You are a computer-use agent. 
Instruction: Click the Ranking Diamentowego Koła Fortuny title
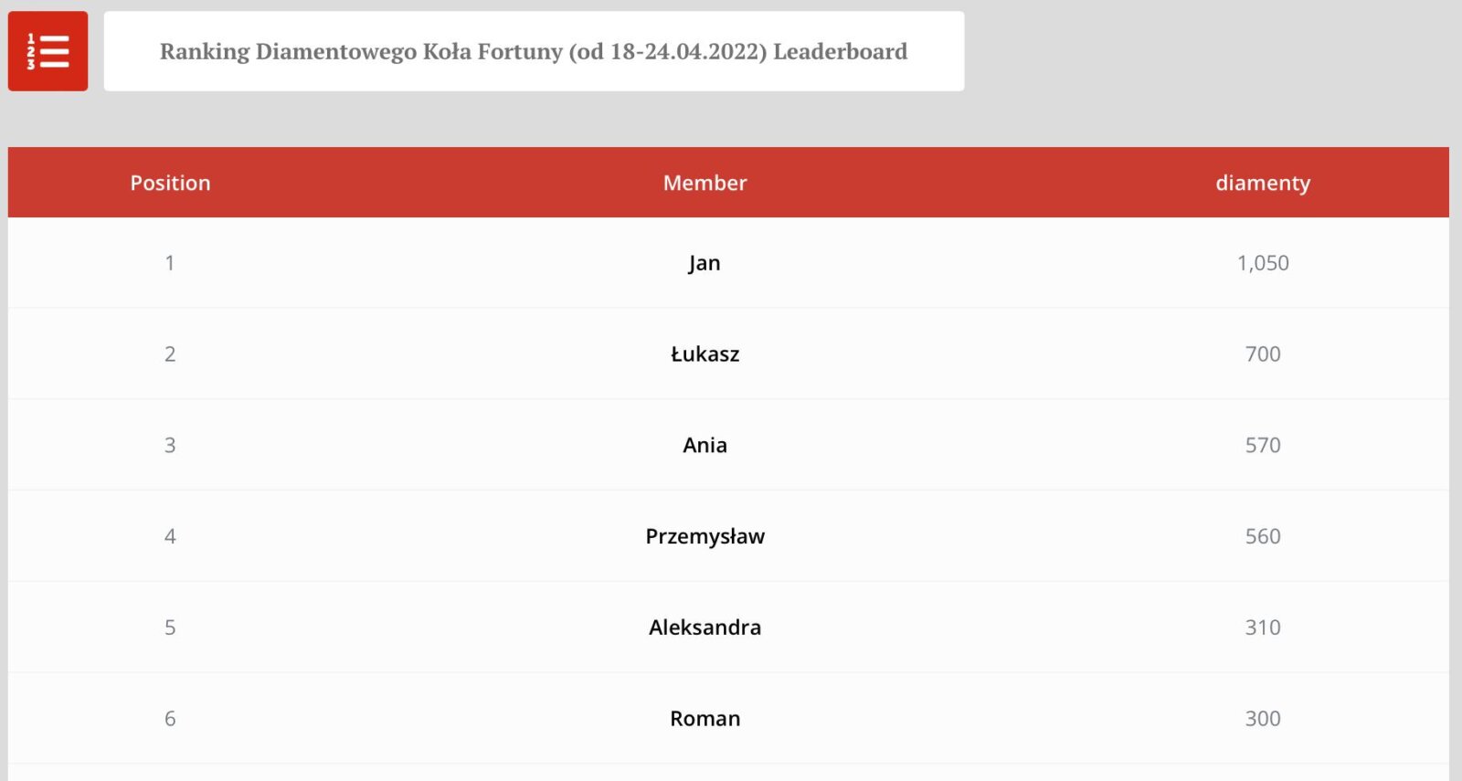point(534,51)
